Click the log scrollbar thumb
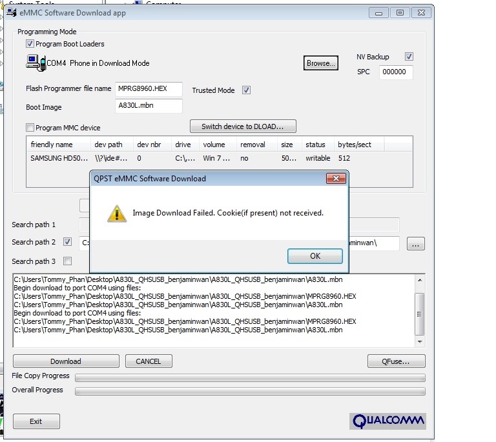The image size is (496, 442). tap(419, 314)
